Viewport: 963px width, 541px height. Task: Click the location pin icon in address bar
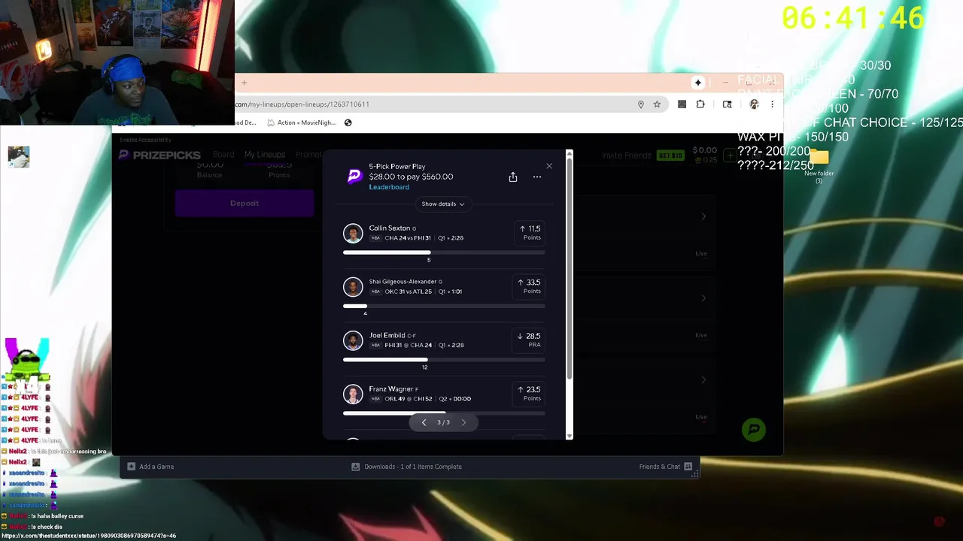click(x=641, y=104)
